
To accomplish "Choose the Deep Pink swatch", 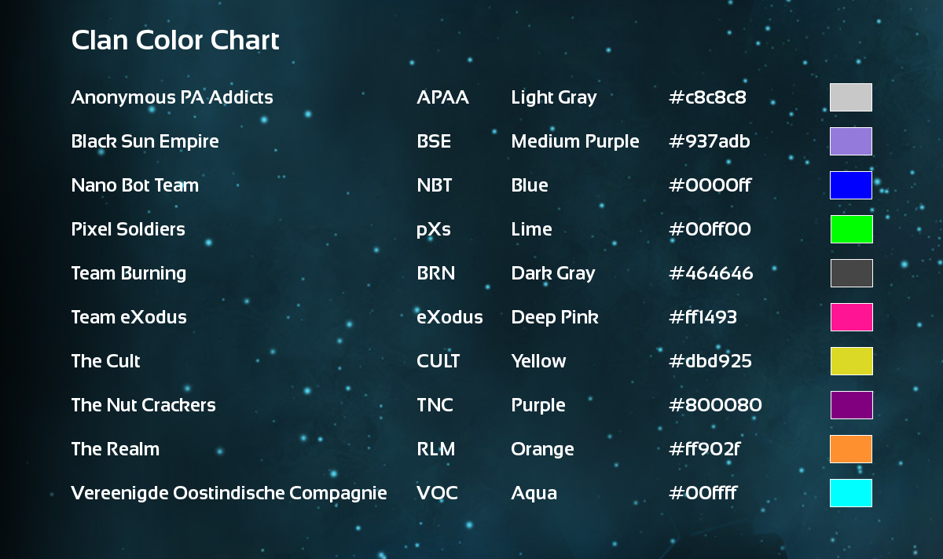I will click(x=851, y=317).
